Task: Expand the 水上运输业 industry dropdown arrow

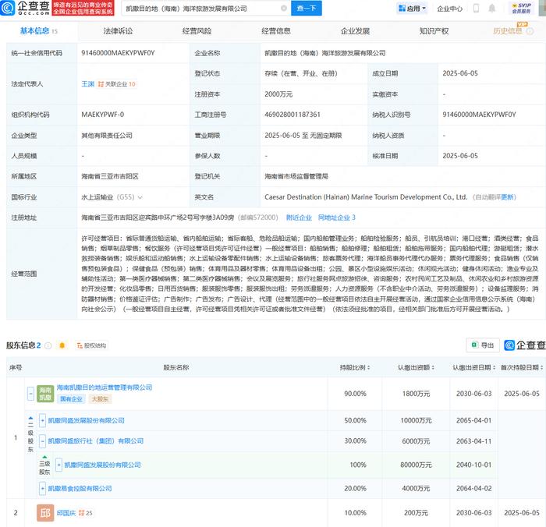Action: [140, 197]
